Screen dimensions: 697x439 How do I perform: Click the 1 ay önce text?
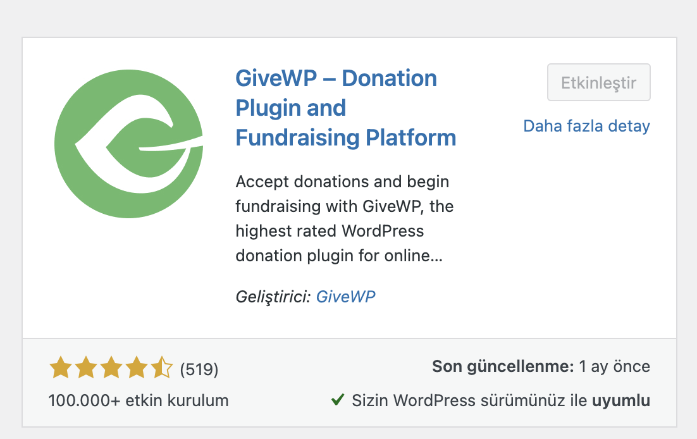pos(614,366)
